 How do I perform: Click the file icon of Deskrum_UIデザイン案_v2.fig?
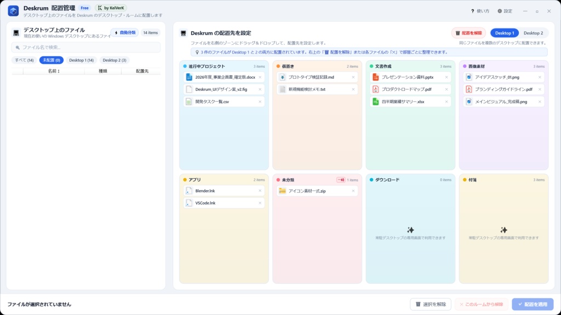[x=189, y=89]
